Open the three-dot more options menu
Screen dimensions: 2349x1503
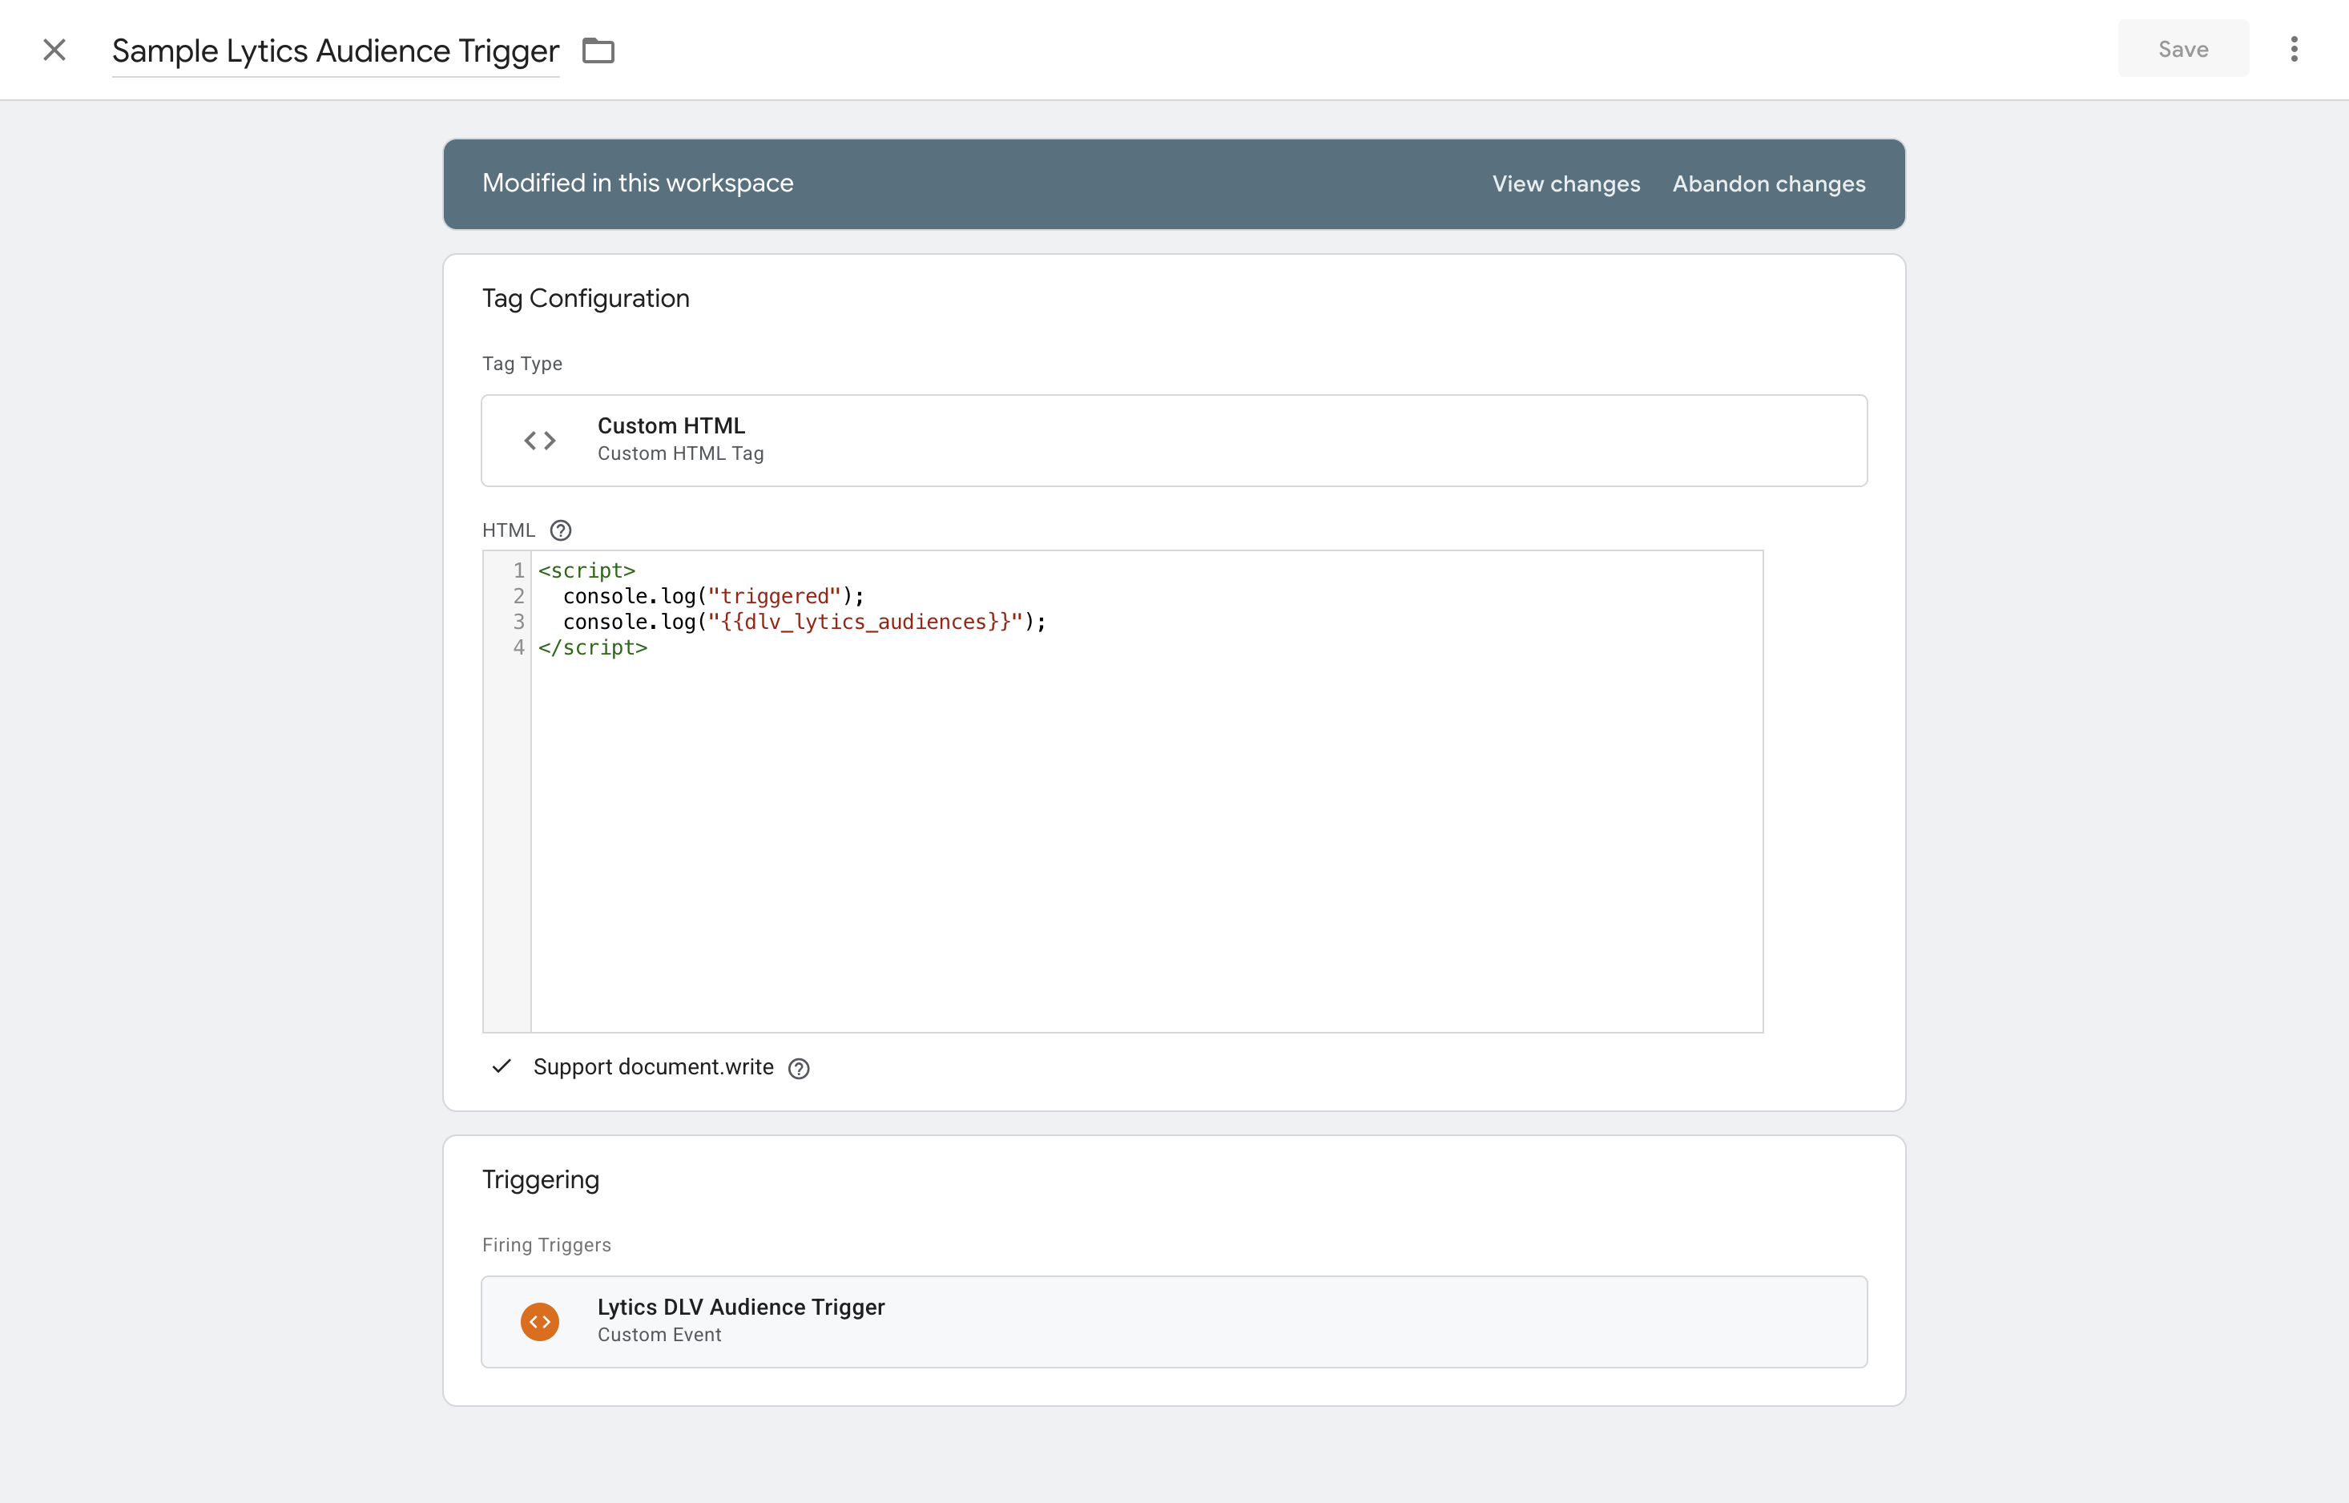2294,49
